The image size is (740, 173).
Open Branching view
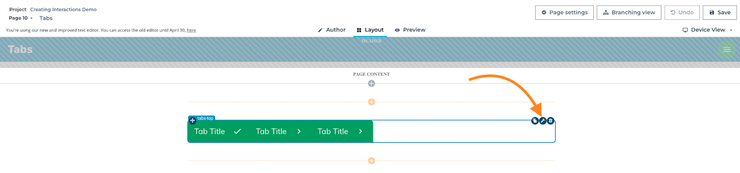629,12
